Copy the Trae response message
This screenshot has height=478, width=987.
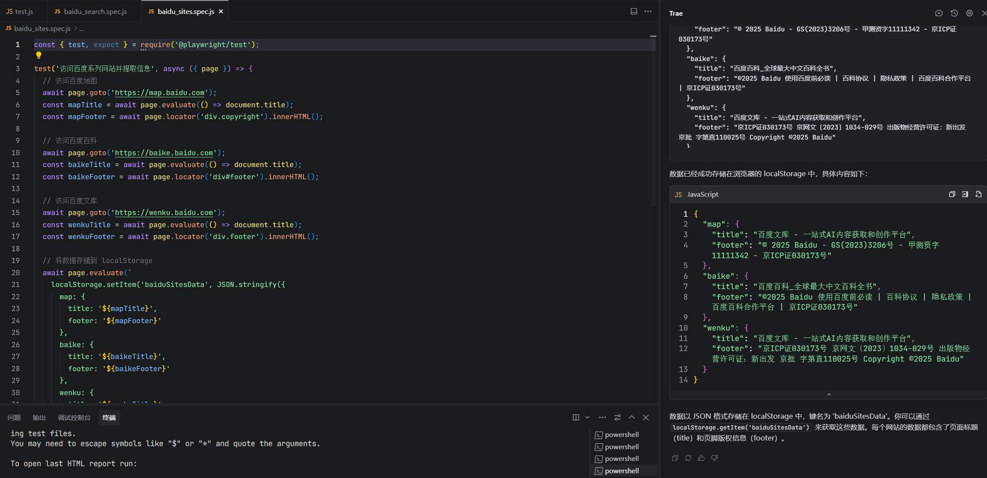(x=675, y=458)
